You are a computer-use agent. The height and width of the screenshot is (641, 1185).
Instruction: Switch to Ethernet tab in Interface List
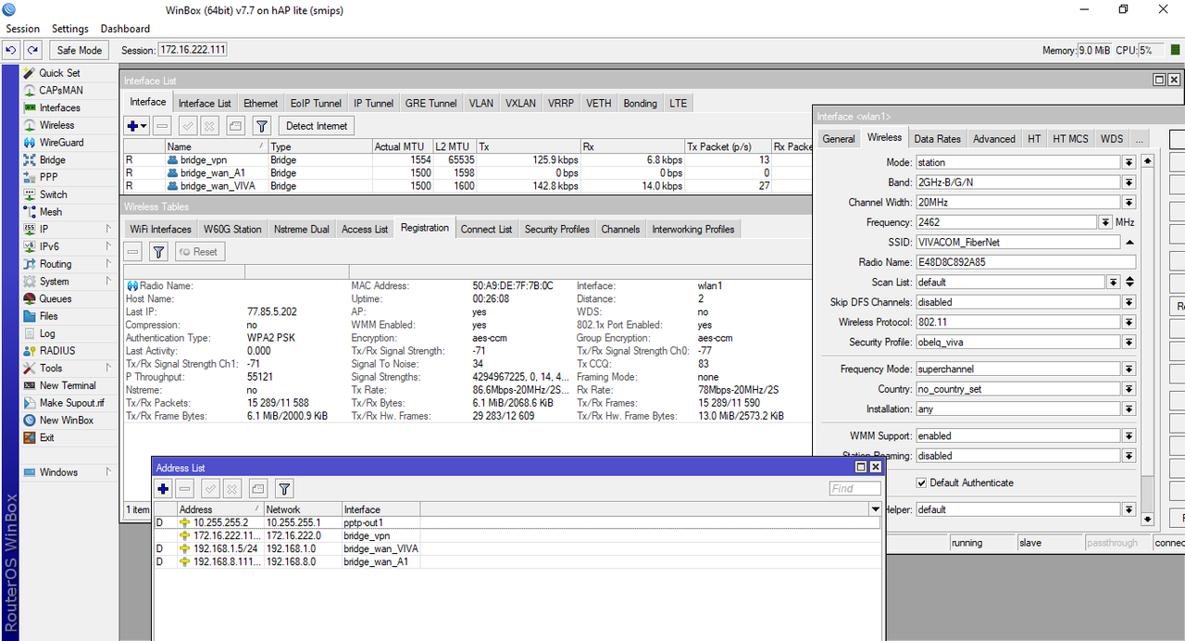coord(260,104)
